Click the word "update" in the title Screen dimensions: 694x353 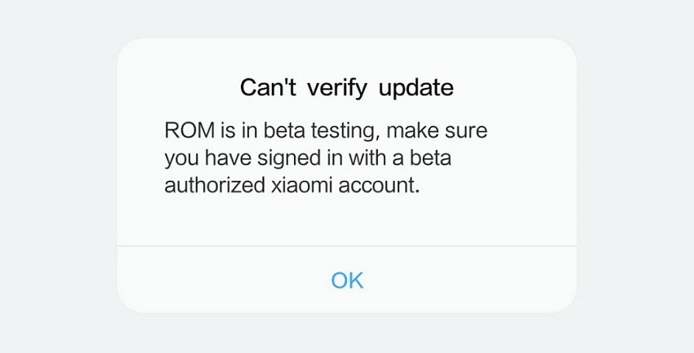pyautogui.click(x=416, y=88)
